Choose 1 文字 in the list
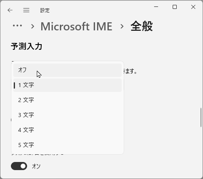Image resolution: width=203 pixels, height=179 pixels. (68, 85)
